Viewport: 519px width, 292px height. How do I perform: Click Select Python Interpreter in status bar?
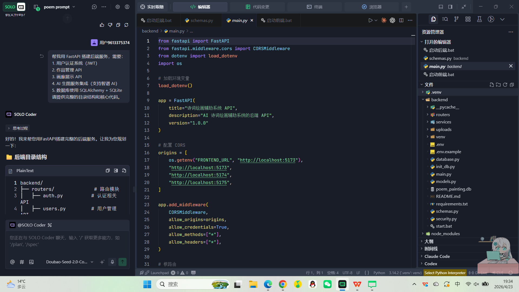[x=445, y=273]
